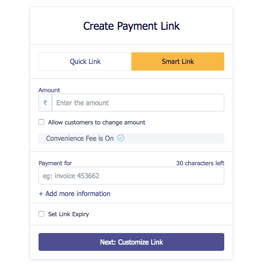Click the Payment for label
This screenshot has width=257, height=271.
(55, 163)
